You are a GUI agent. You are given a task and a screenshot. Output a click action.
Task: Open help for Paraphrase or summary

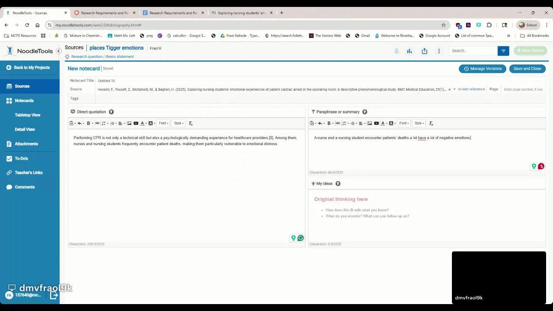point(365,112)
